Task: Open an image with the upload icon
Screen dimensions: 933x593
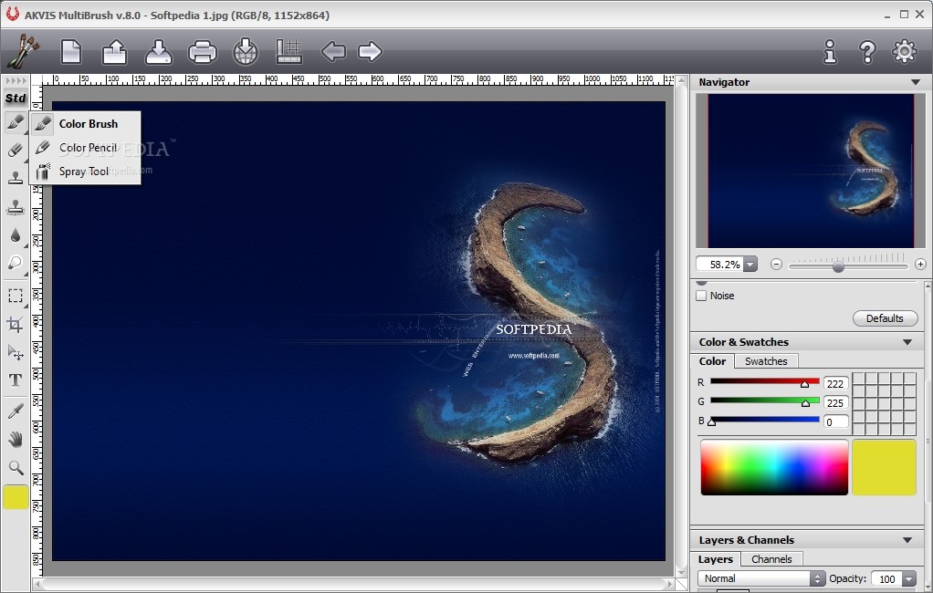Action: pos(114,52)
